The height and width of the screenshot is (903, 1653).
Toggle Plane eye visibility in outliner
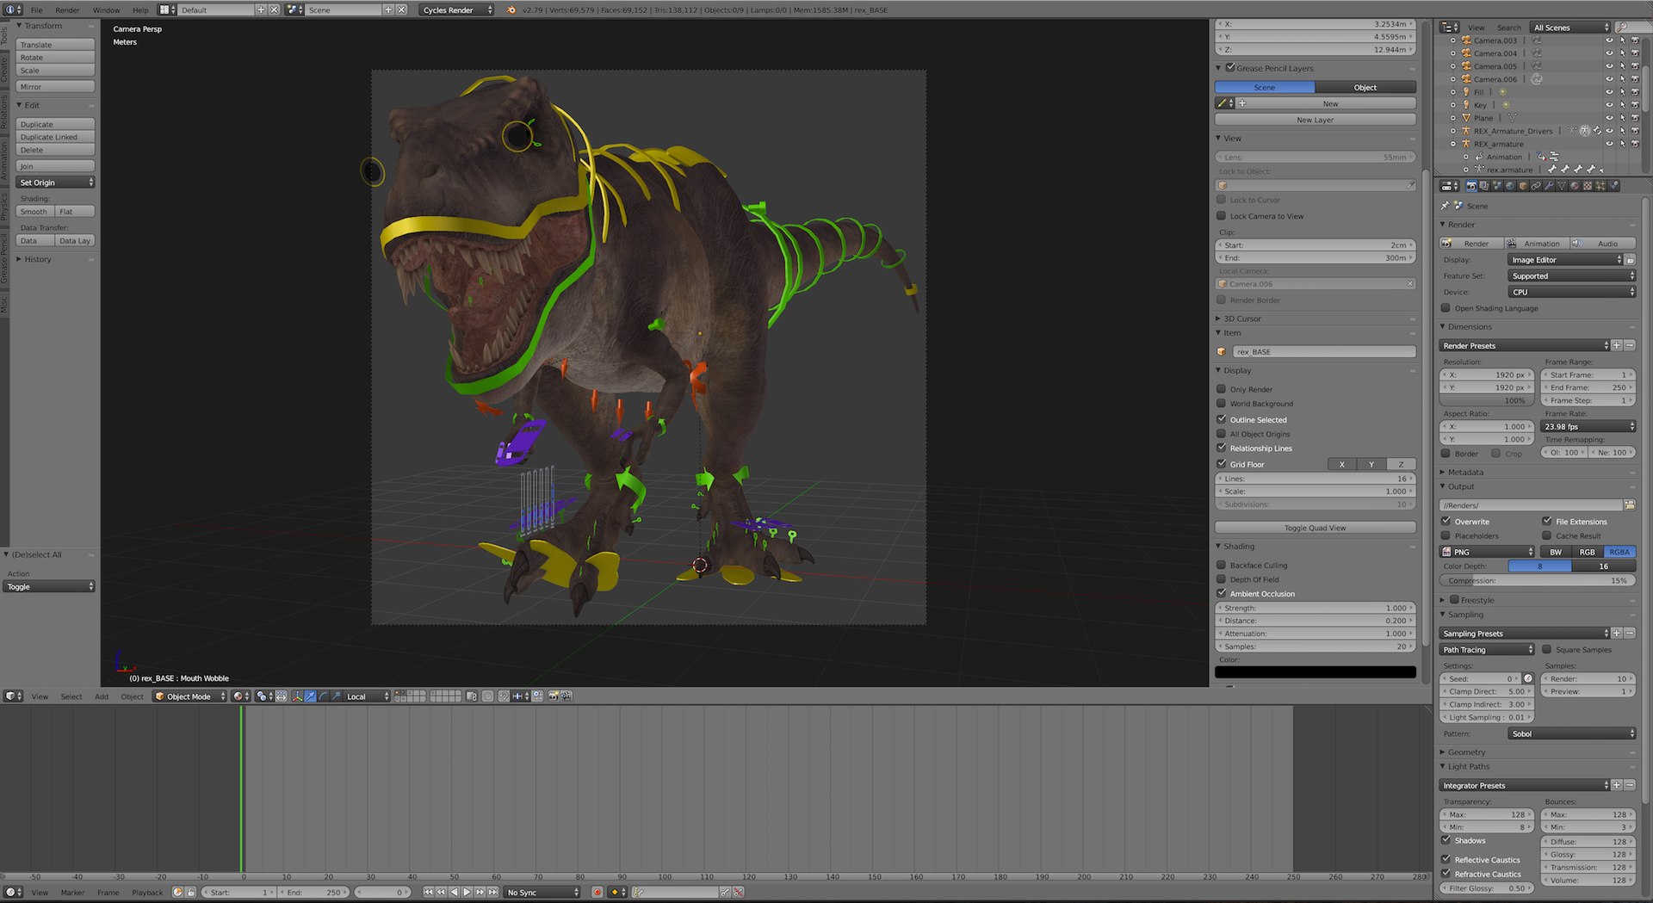click(x=1609, y=118)
